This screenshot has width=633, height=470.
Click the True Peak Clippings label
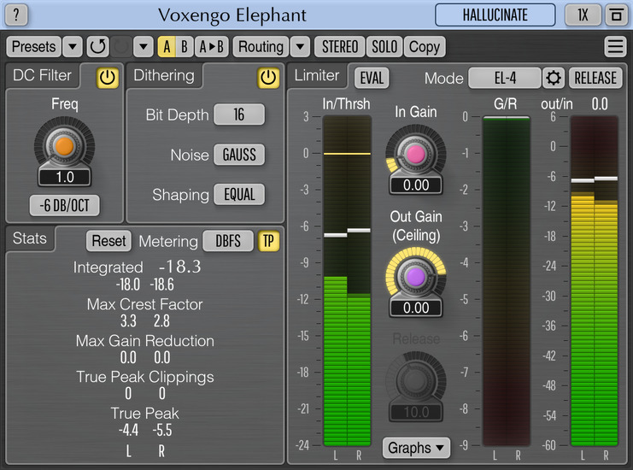[x=145, y=377]
